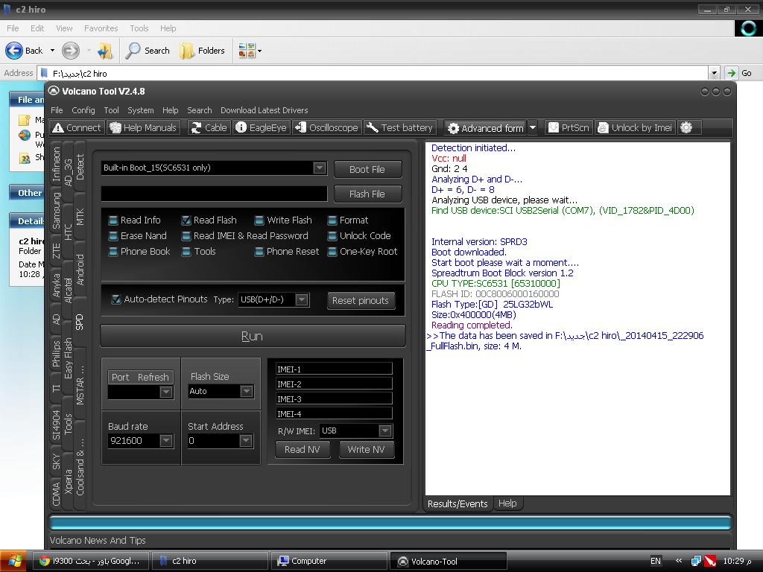Viewport: 763px width, 572px height.
Task: Open Volcano Tool Config menu
Action: [83, 110]
